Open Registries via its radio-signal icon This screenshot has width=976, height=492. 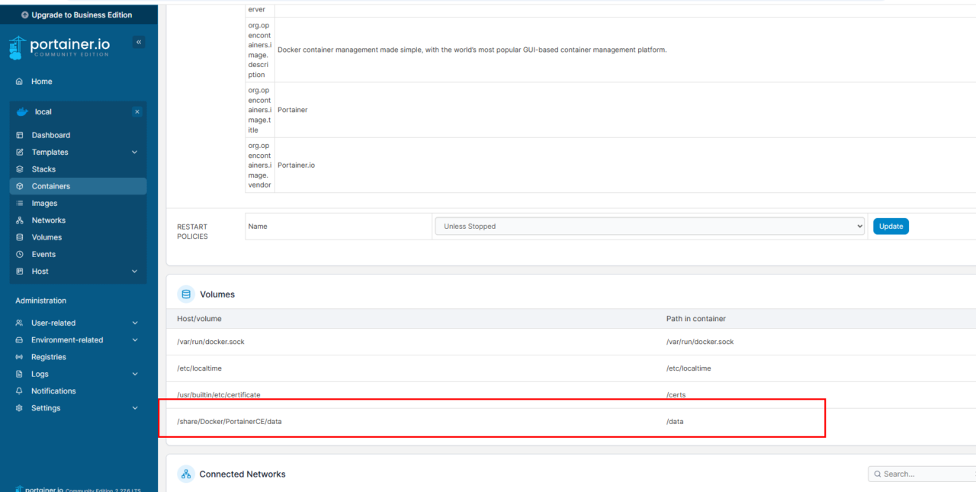[x=20, y=357]
